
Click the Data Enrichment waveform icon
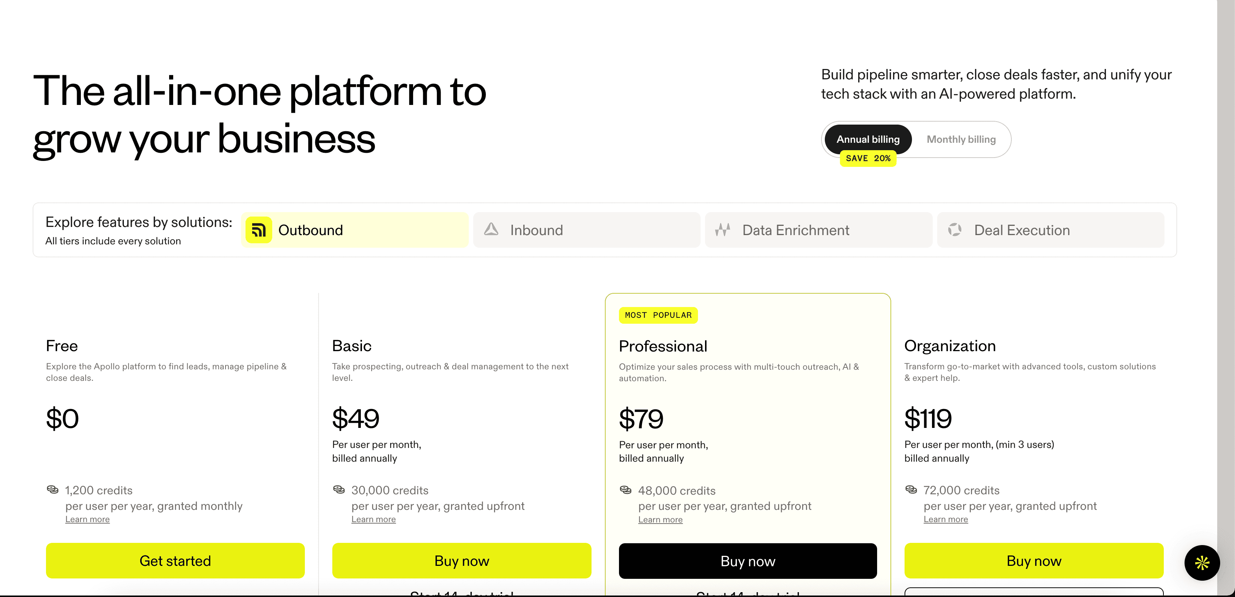[722, 230]
